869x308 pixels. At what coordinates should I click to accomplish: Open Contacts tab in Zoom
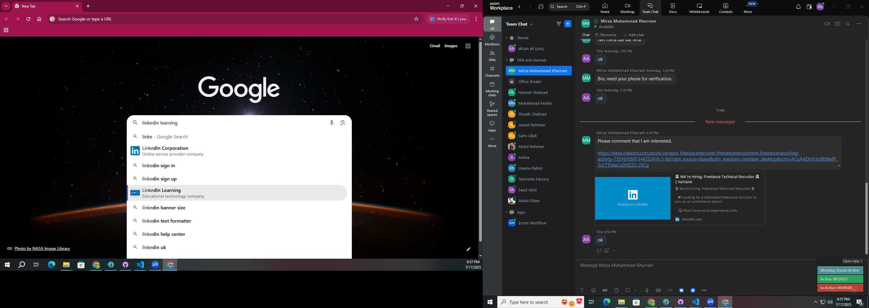point(726,8)
